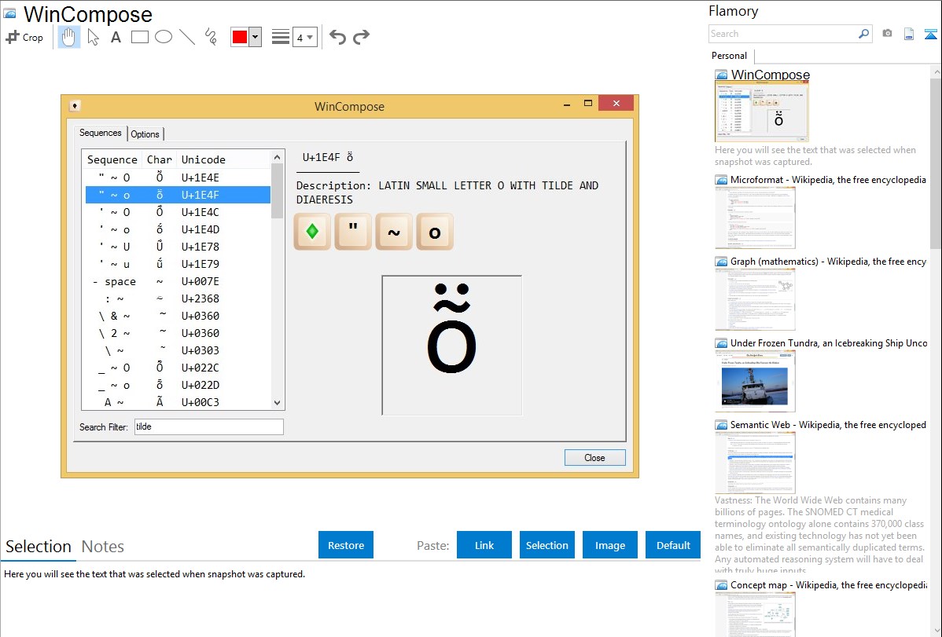This screenshot has height=637, width=942.
Task: Open the Notes tab
Action: (103, 547)
